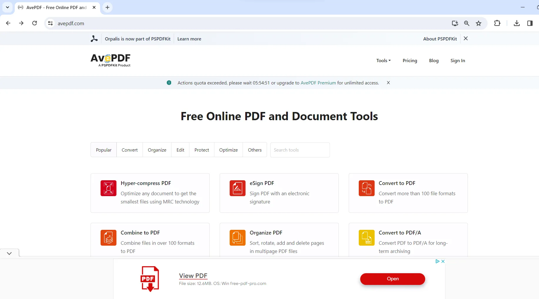The width and height of the screenshot is (539, 299).
Task: Collapse the bottom ad panel chevron
Action: (x=9, y=253)
